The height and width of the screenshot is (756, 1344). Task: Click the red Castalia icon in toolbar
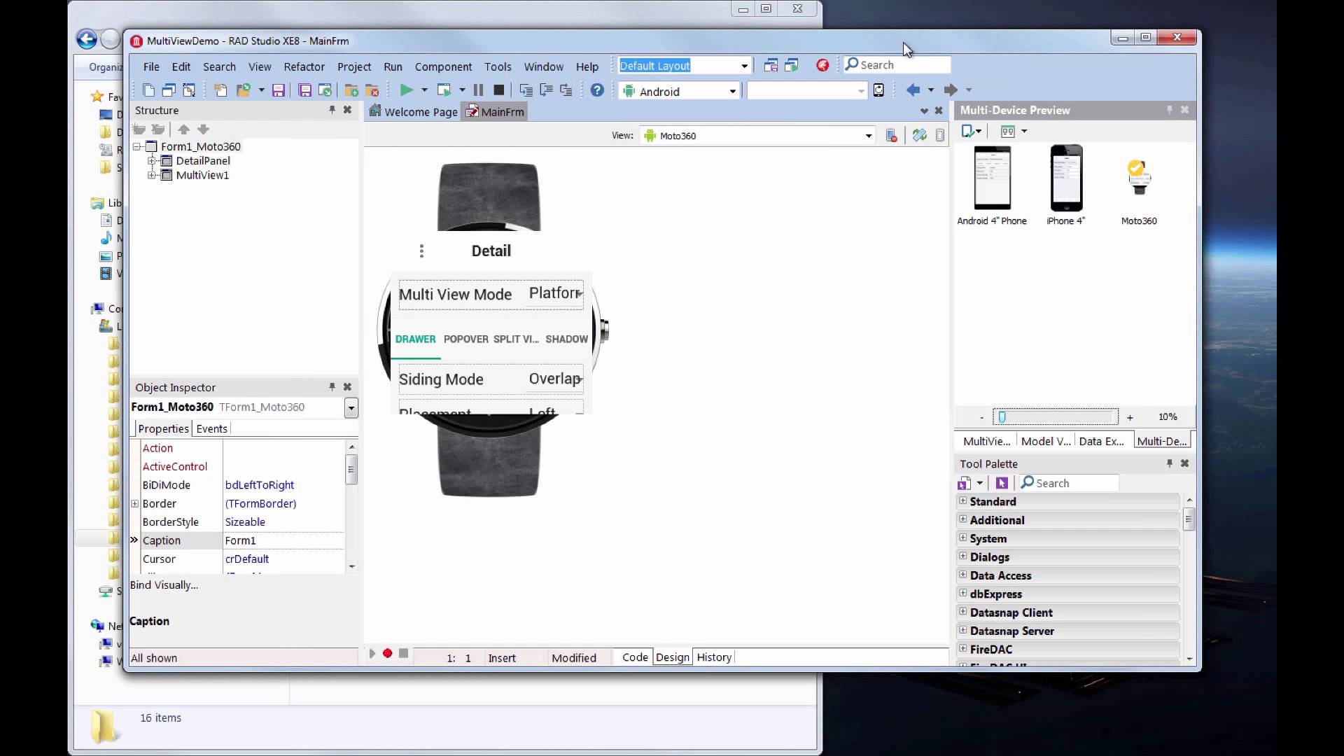[822, 65]
